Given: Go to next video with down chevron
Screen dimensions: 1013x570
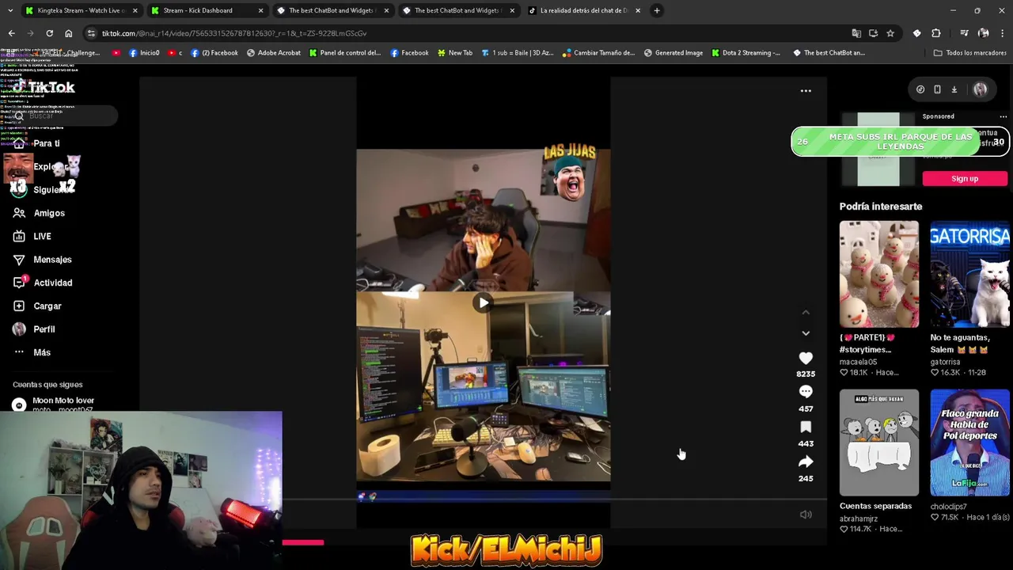Looking at the screenshot, I should click(806, 333).
